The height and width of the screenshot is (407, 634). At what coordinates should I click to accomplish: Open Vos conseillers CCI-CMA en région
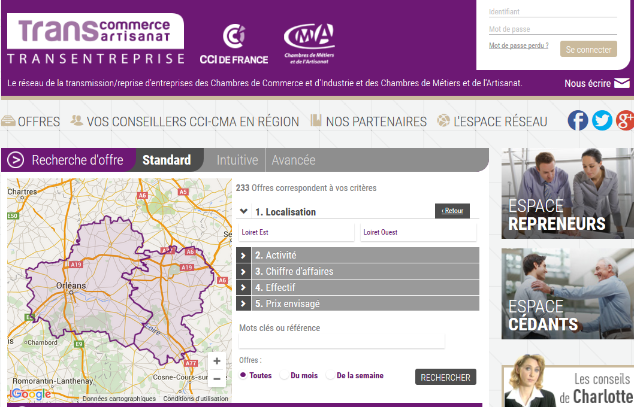pyautogui.click(x=193, y=122)
